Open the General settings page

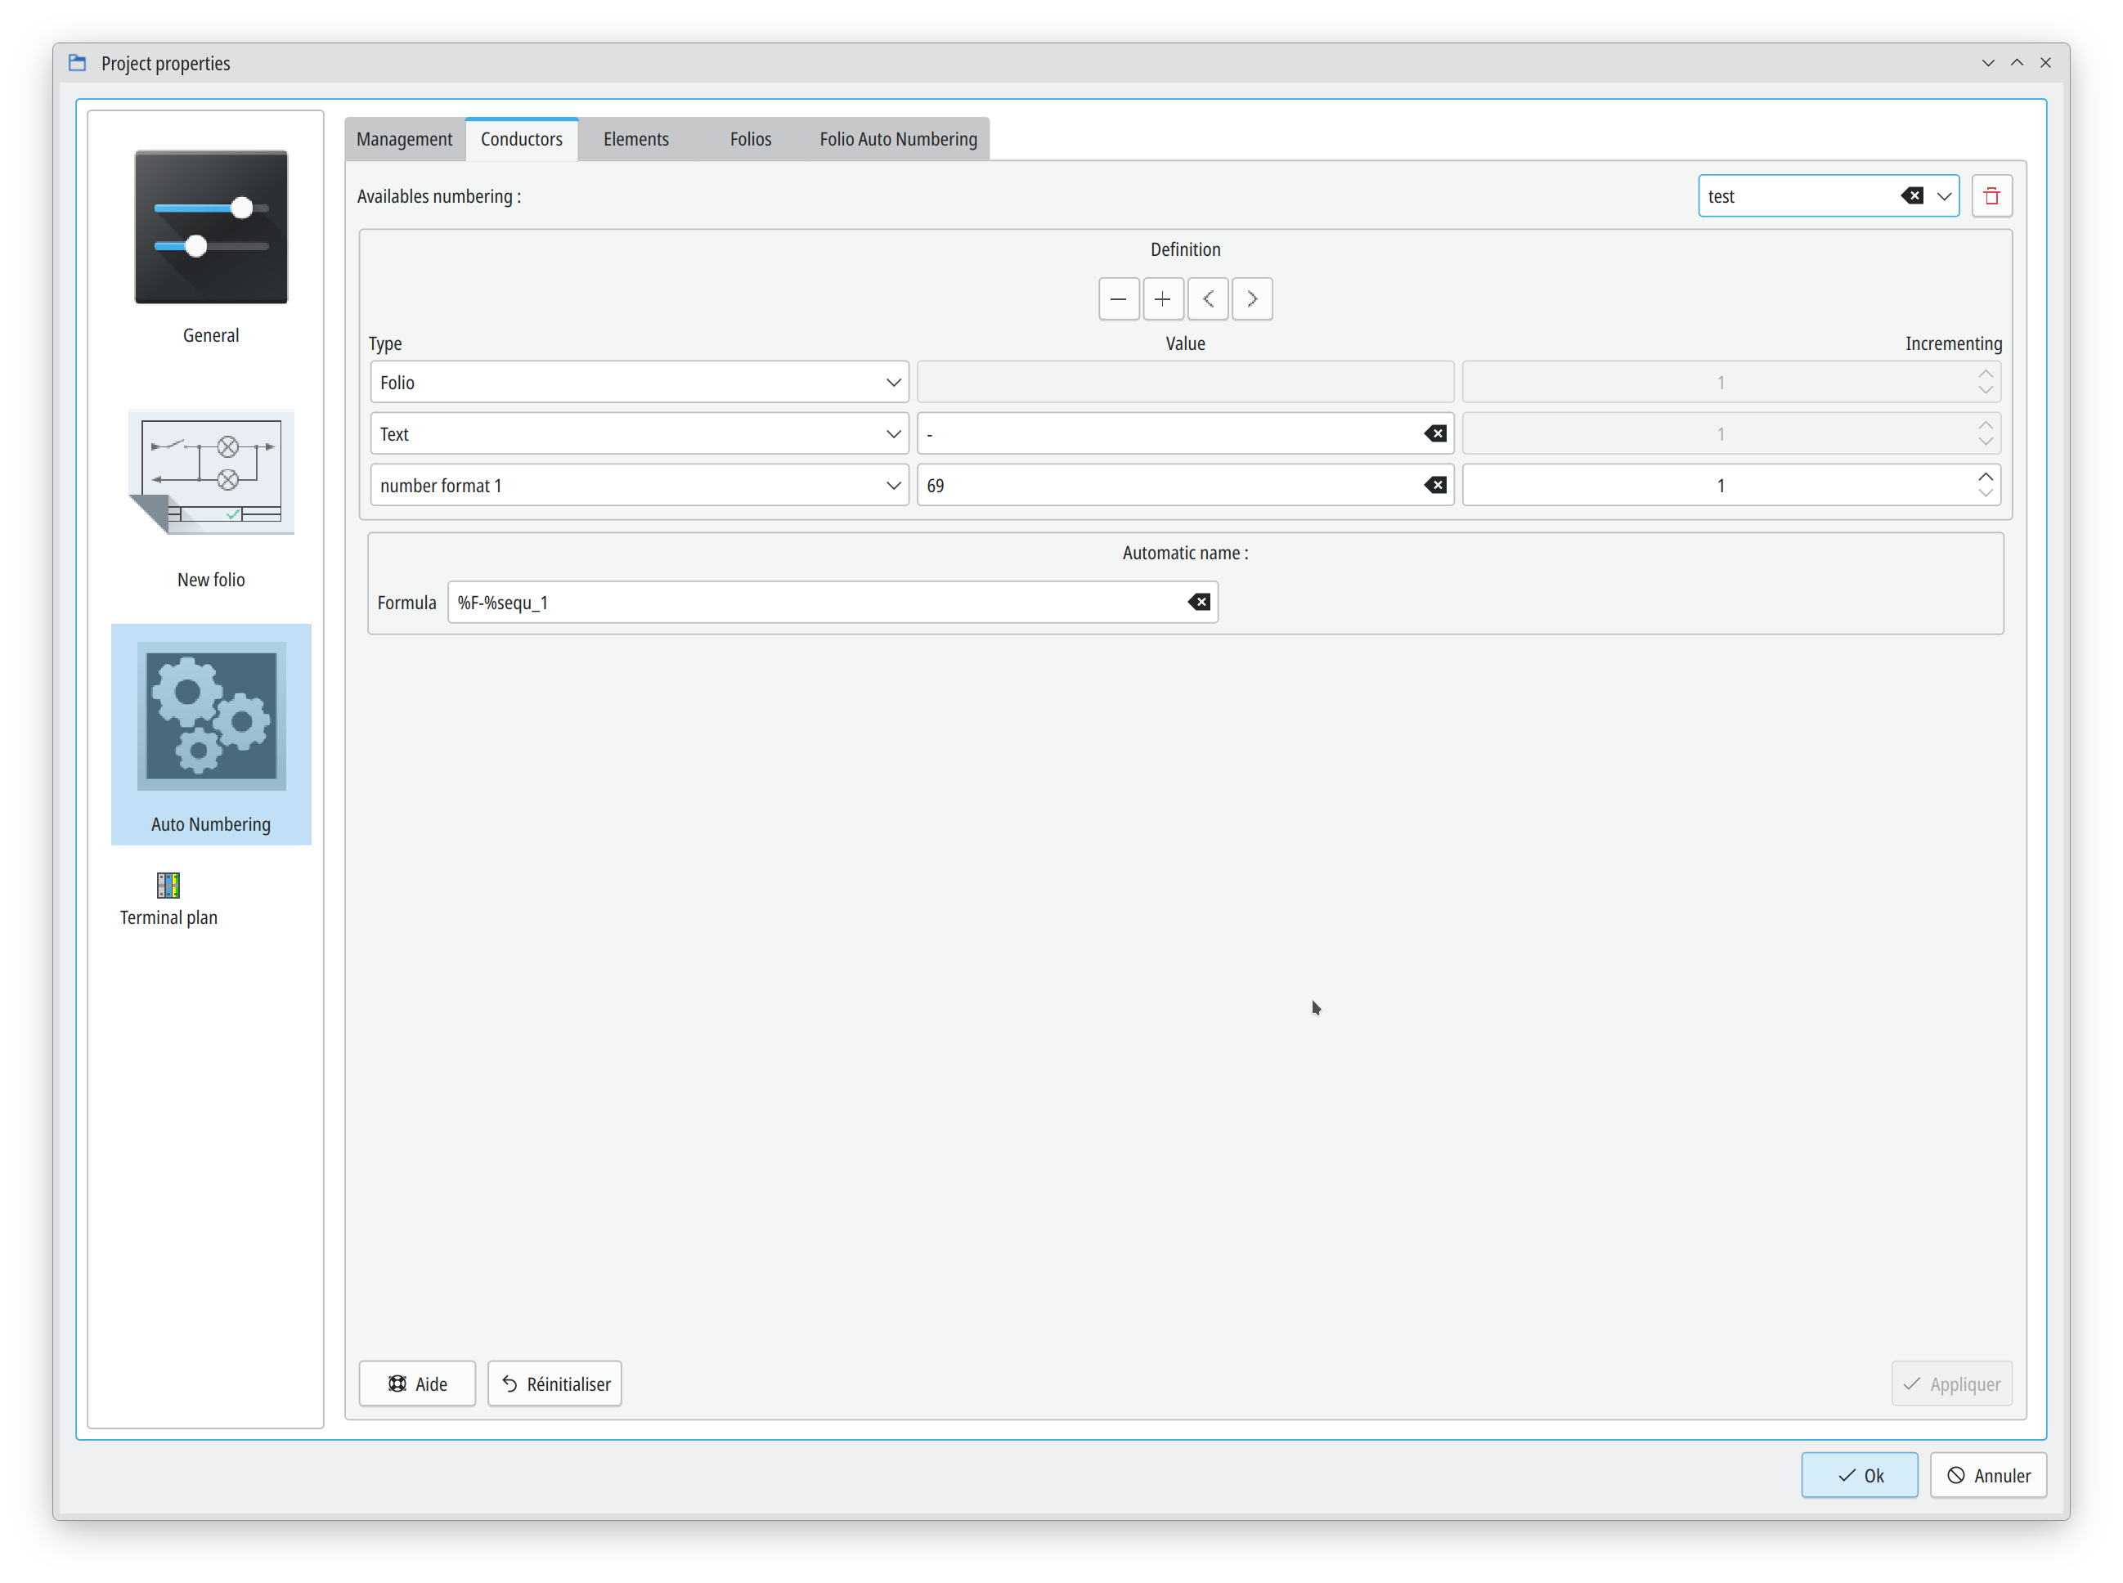pos(211,247)
